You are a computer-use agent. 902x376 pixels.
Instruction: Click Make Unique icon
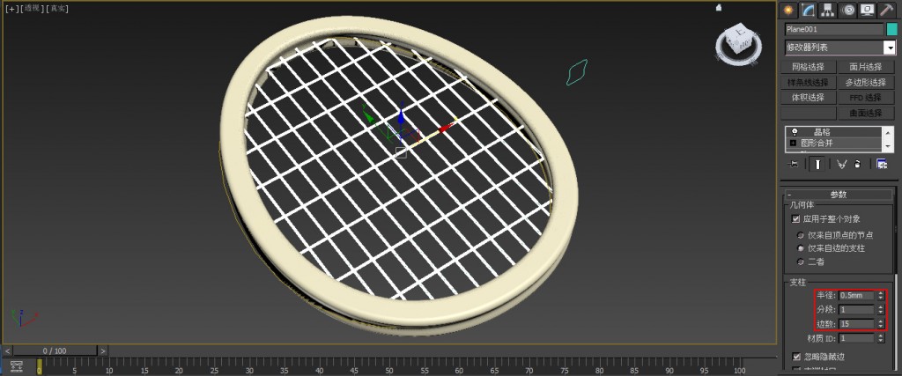[x=842, y=165]
